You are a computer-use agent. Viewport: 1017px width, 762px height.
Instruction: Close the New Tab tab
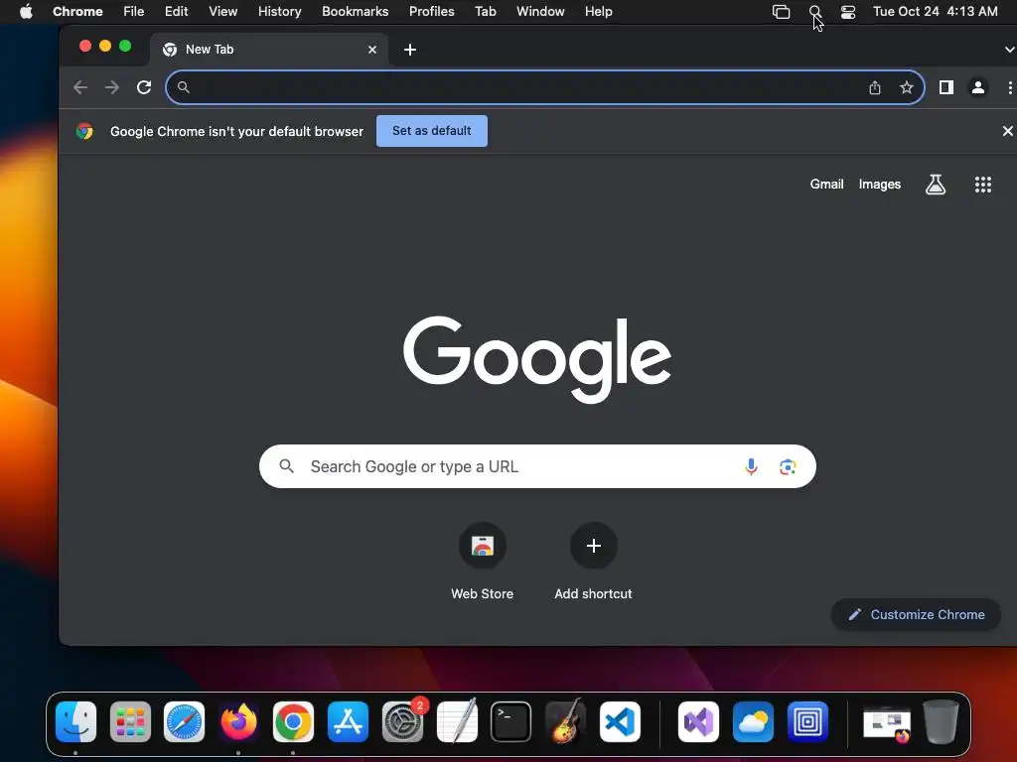pyautogui.click(x=372, y=50)
